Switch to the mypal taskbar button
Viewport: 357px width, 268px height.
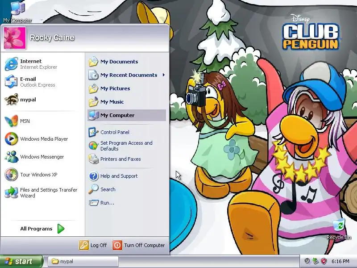click(83, 261)
